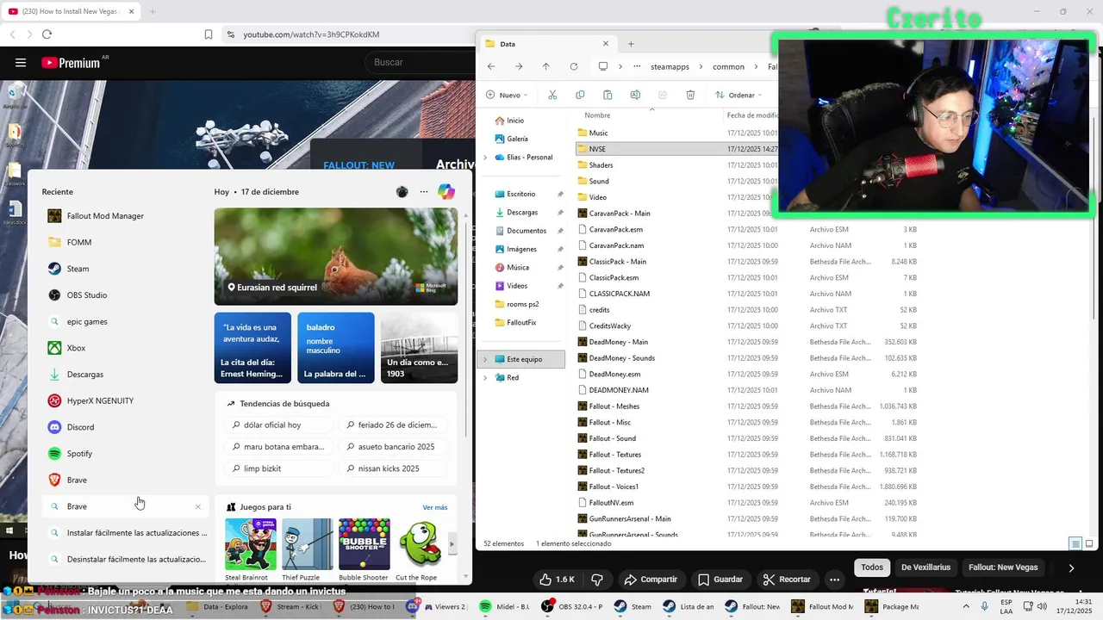The width and height of the screenshot is (1103, 620).
Task: Click the Guardar save button
Action: click(720, 580)
